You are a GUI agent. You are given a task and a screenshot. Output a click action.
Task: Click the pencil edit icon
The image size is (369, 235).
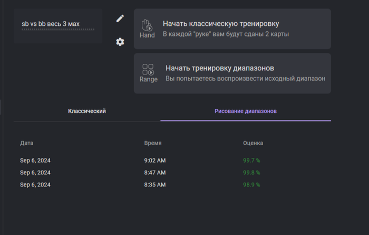point(120,18)
